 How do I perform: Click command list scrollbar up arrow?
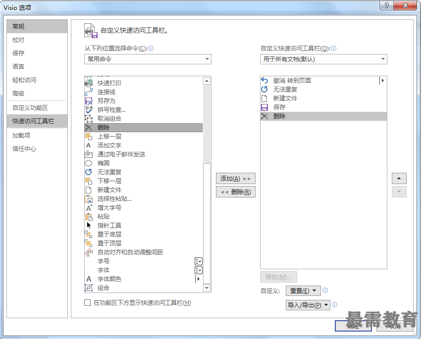tap(207, 81)
